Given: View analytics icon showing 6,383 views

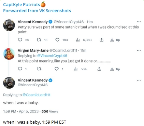Looking at the screenshot, I should (x=78, y=40).
